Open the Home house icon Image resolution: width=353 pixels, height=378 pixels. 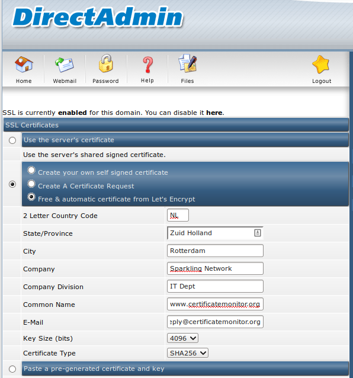[24, 65]
